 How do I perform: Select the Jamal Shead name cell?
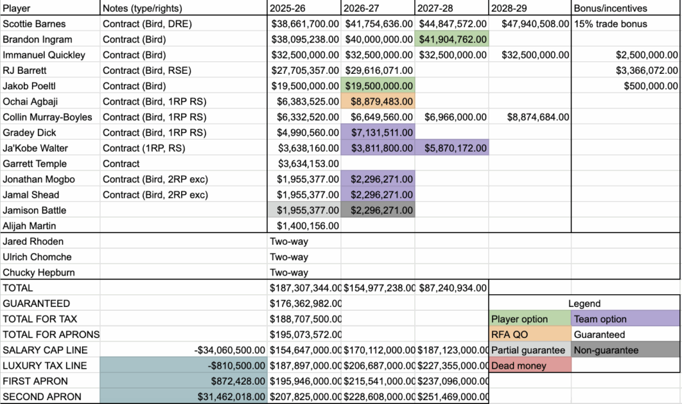pos(50,195)
